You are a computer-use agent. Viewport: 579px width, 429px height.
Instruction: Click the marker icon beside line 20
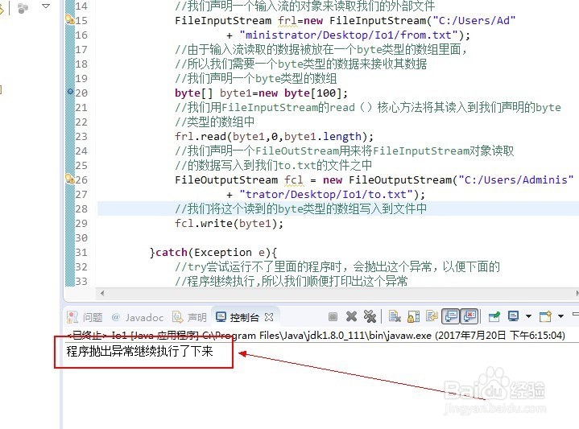(71, 91)
